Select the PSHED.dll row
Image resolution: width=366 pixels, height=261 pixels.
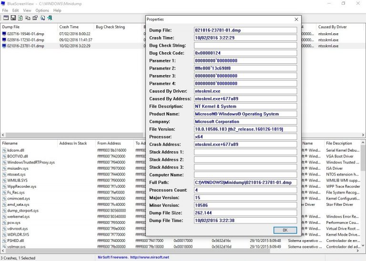(181, 241)
